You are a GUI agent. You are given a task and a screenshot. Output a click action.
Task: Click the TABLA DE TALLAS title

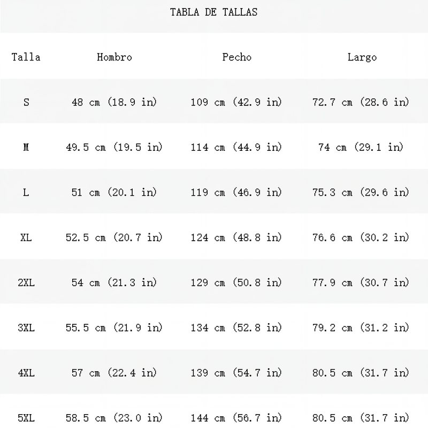213,12
